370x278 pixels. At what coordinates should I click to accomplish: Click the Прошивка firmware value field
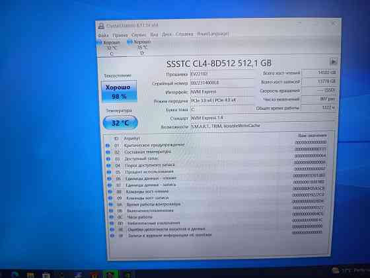point(222,74)
